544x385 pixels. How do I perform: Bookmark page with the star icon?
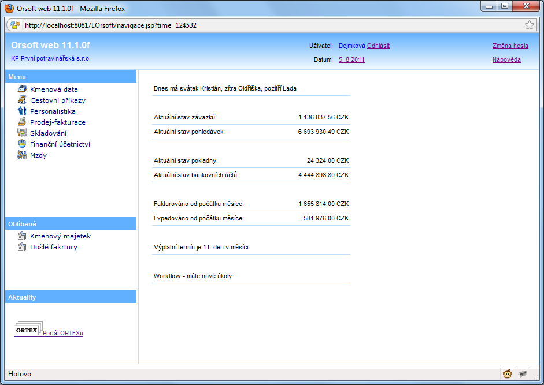(x=529, y=25)
